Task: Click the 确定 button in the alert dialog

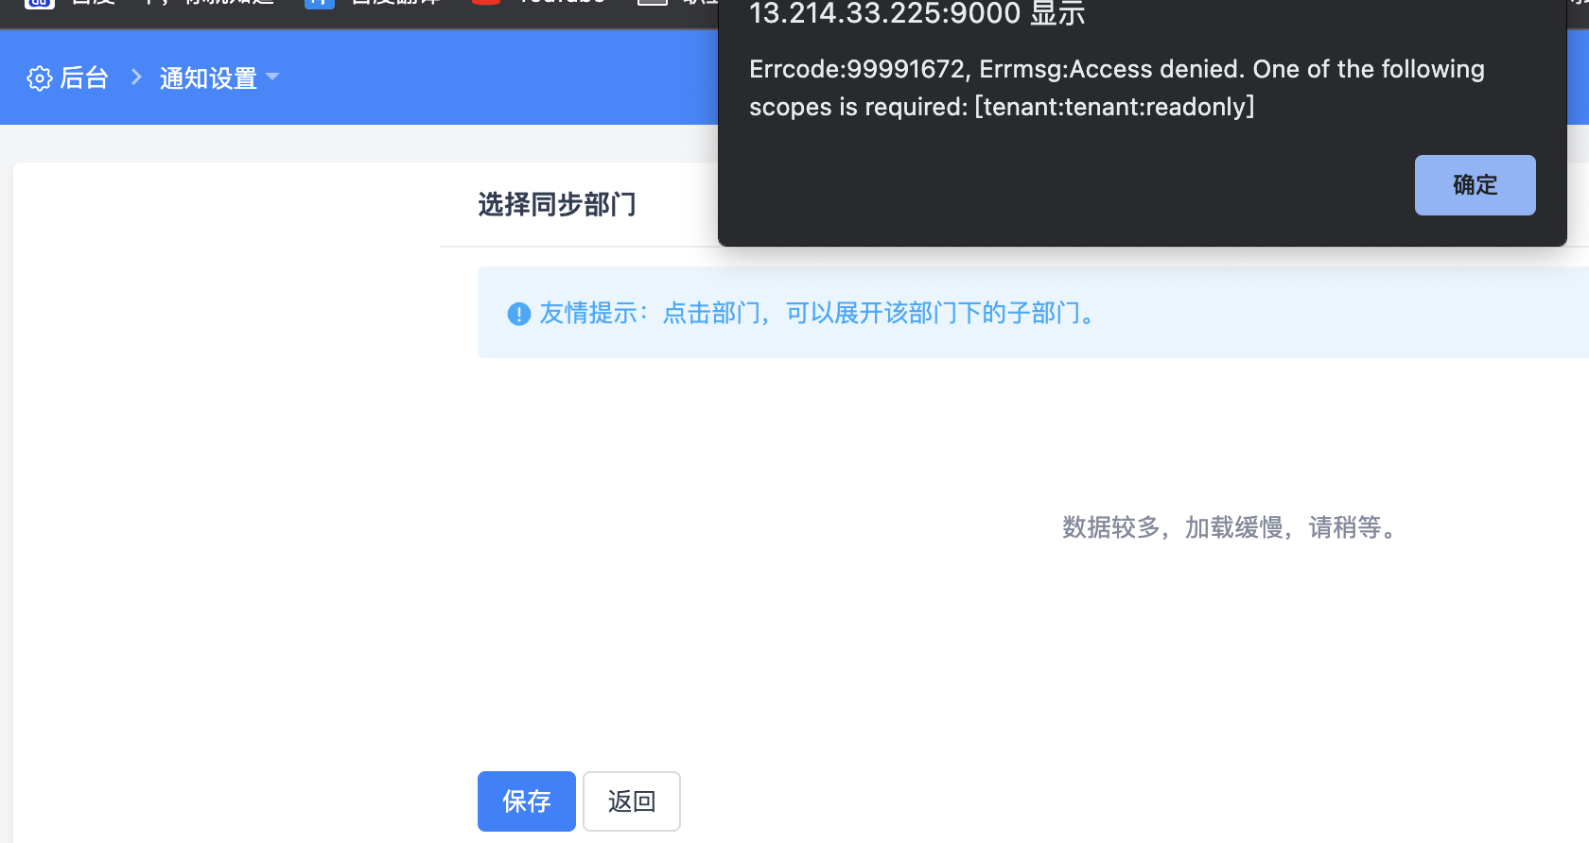Action: [x=1475, y=185]
